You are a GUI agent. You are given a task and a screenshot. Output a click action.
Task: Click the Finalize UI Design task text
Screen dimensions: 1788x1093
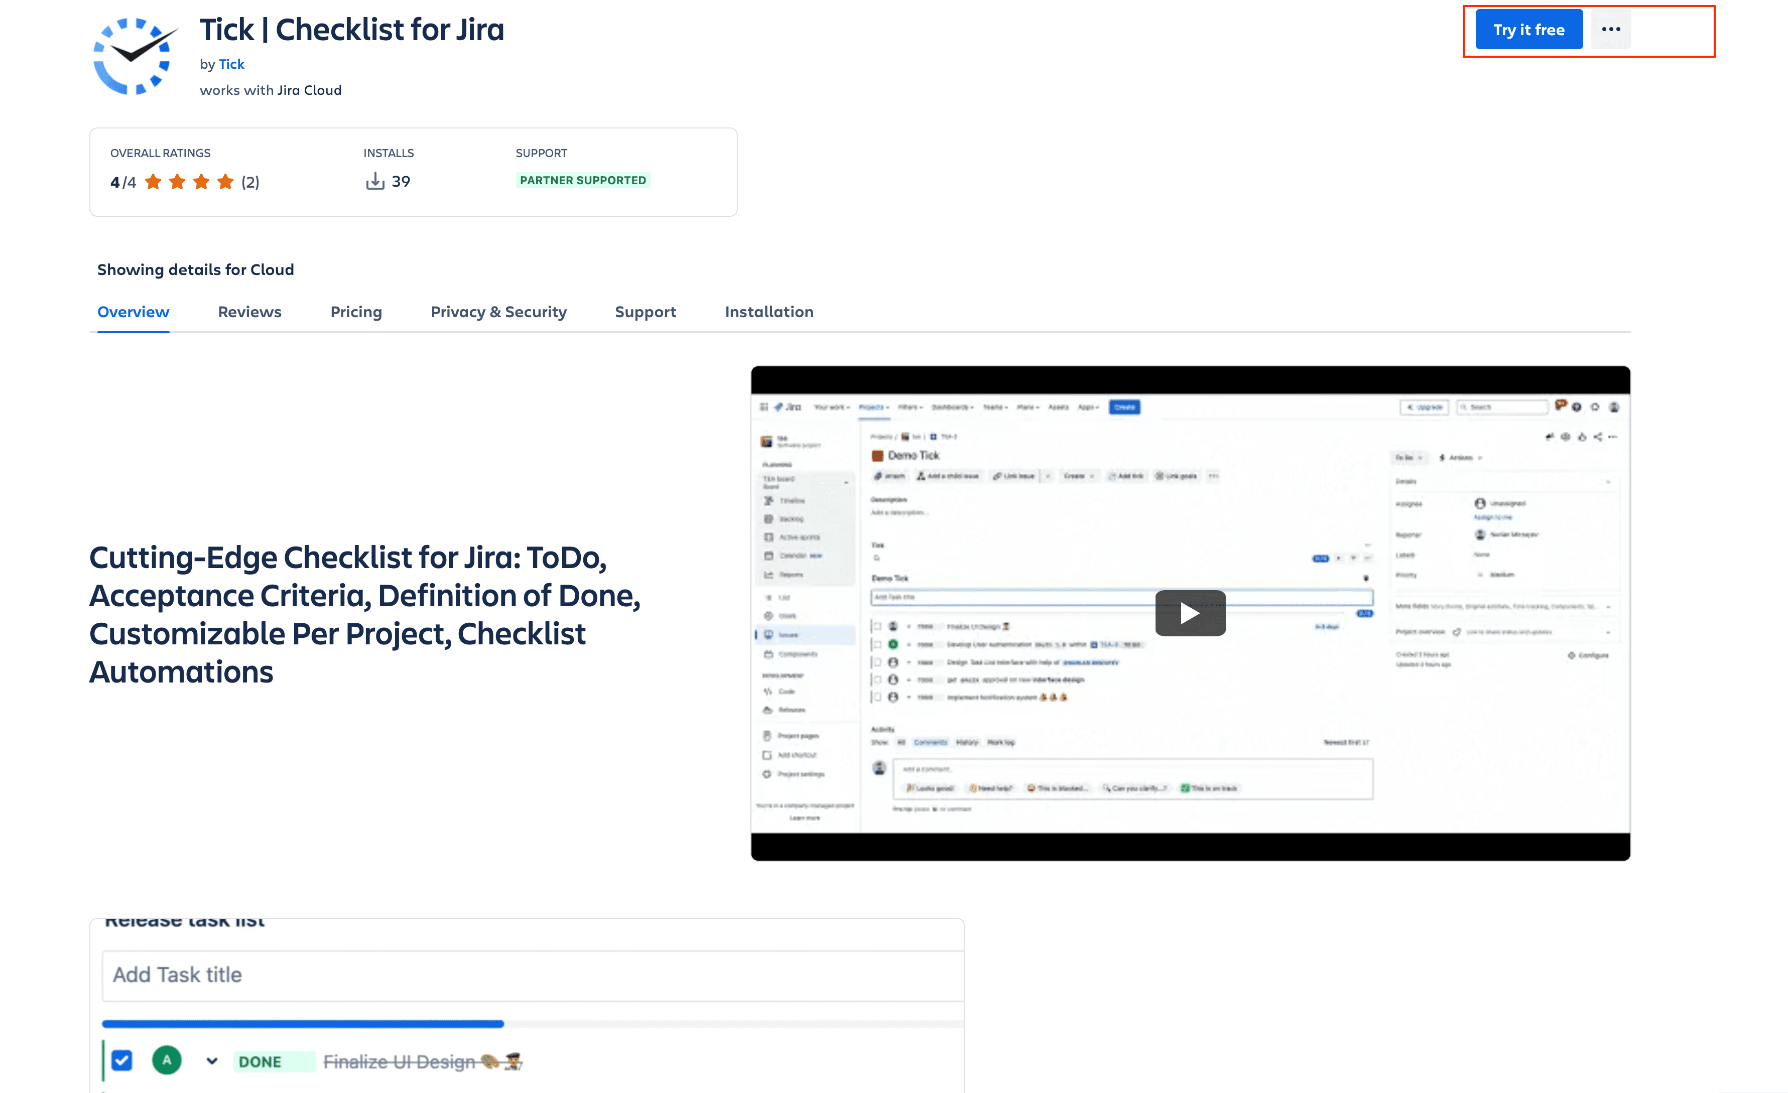point(422,1062)
